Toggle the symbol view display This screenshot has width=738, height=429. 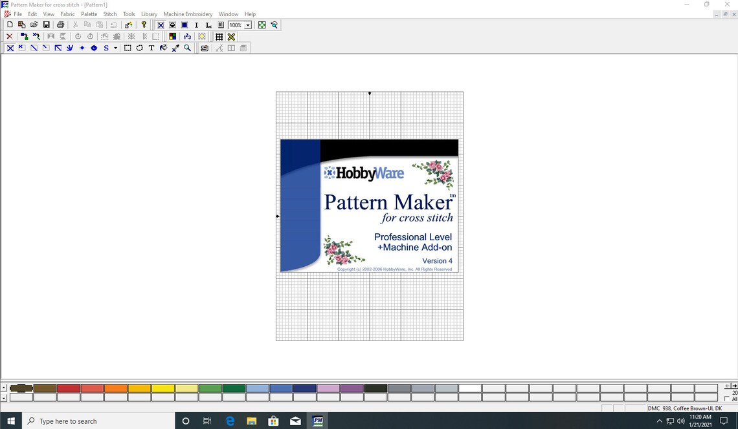(186, 36)
